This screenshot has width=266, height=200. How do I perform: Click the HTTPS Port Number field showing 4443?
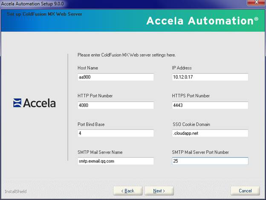(x=210, y=105)
